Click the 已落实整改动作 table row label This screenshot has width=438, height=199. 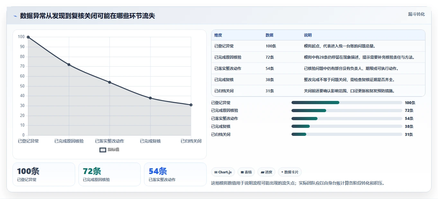[228, 69]
